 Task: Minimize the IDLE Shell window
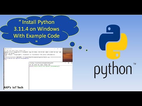(55, 49)
